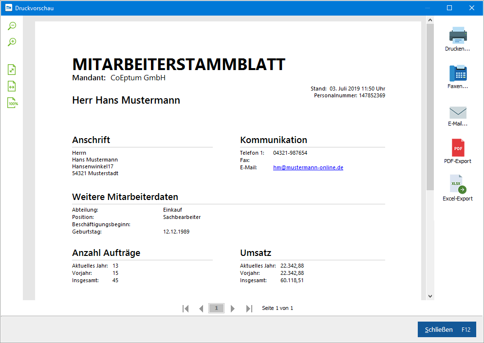The width and height of the screenshot is (484, 343).
Task: Click Aufträge Insgesamt value 45
Action: coord(115,280)
